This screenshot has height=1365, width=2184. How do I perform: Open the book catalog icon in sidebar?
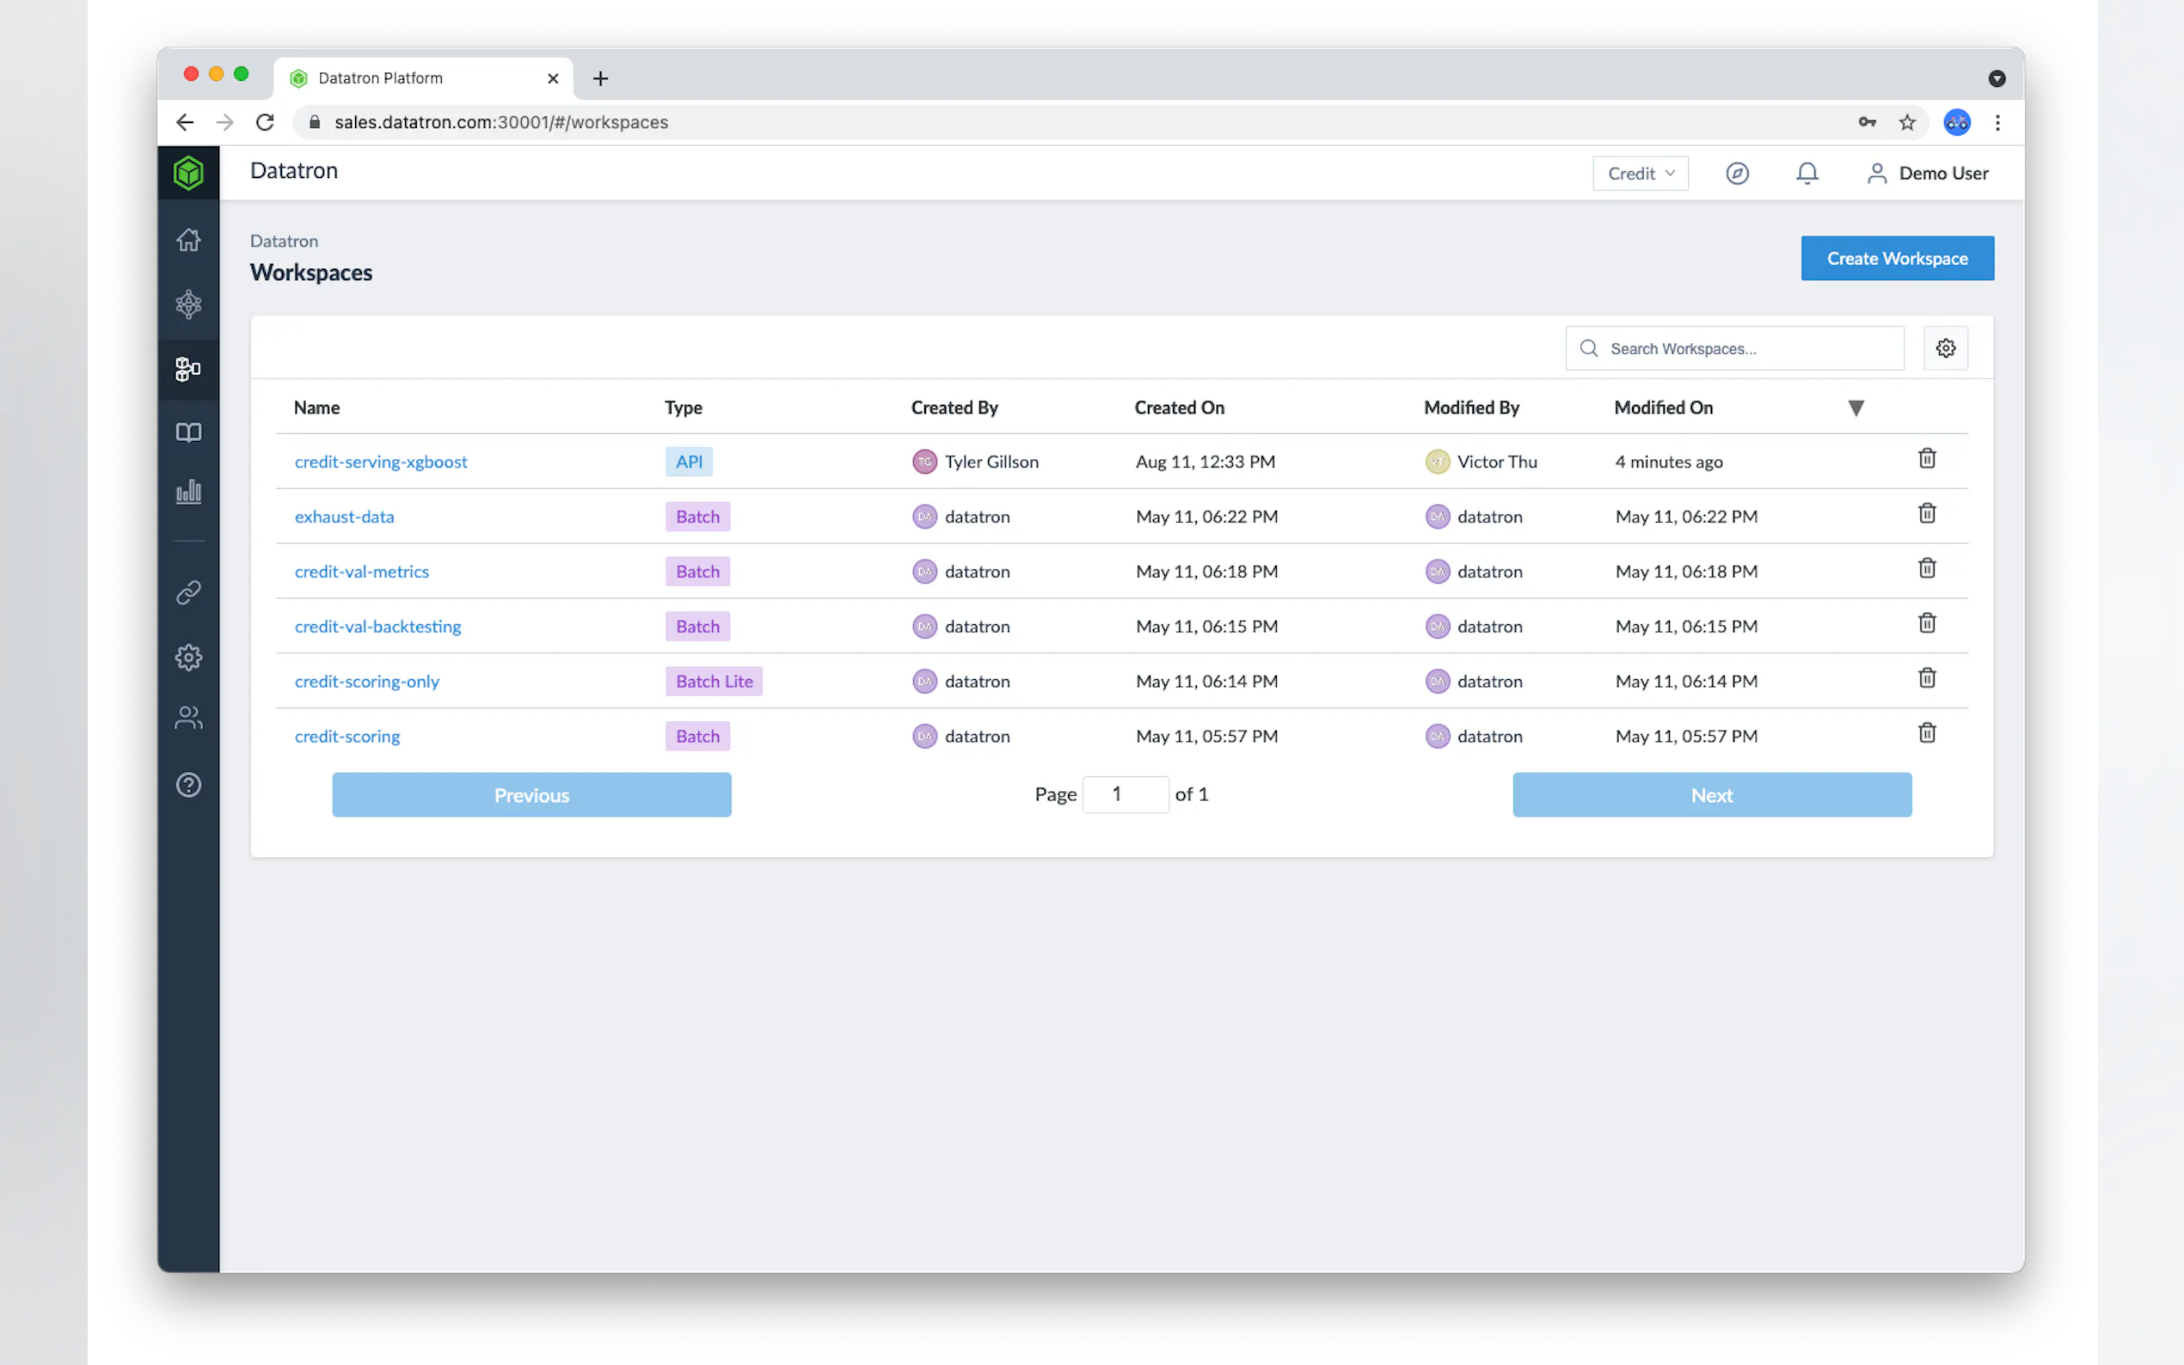click(x=187, y=432)
